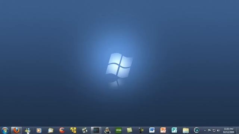The image size is (239, 134).
Task: Click the bearded man face icon
Action: (107, 130)
